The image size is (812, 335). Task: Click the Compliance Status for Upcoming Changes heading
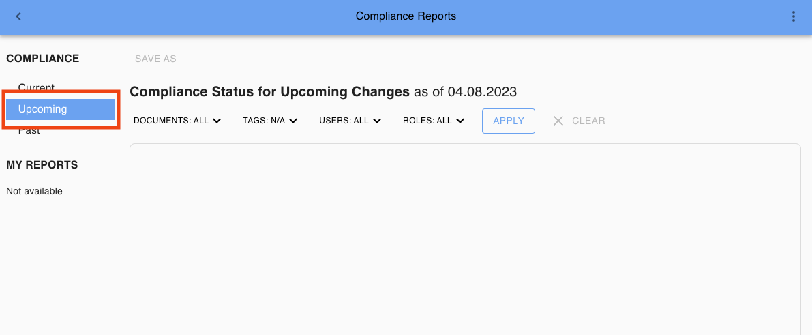(x=269, y=91)
